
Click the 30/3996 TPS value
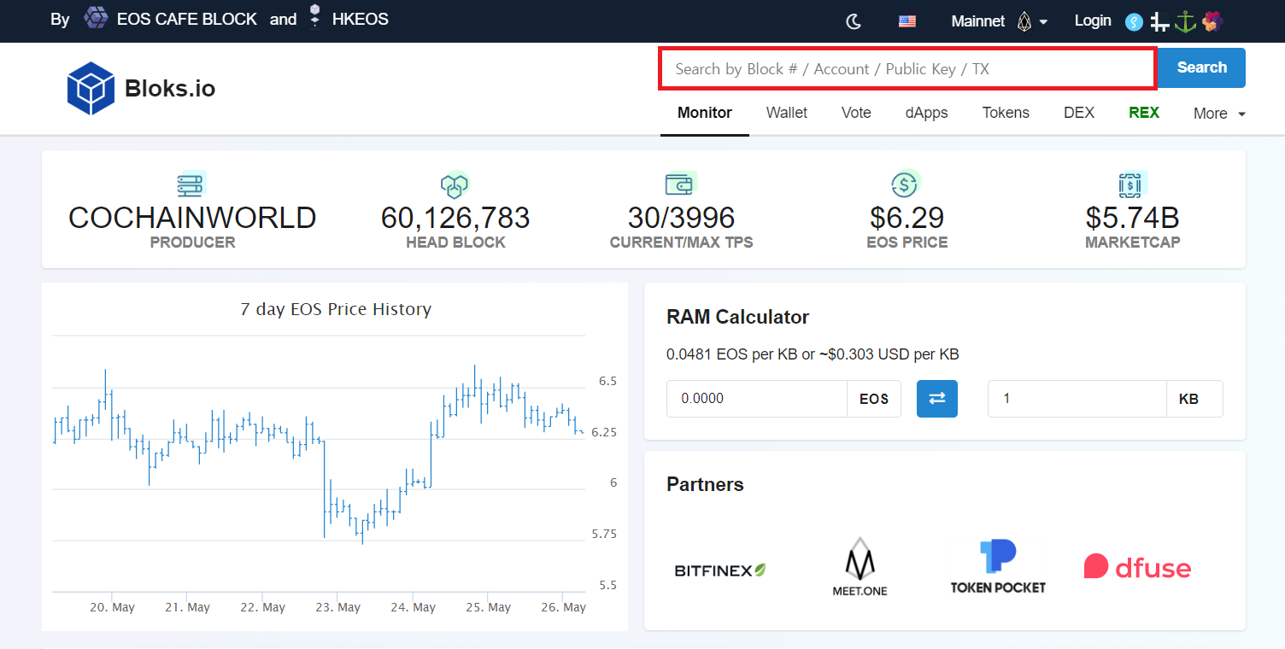[x=681, y=218]
